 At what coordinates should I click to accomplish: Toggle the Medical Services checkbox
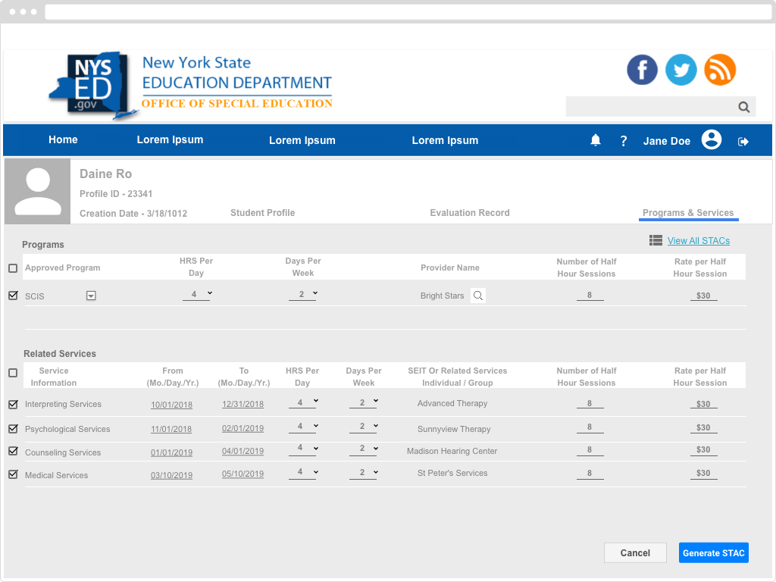[13, 474]
